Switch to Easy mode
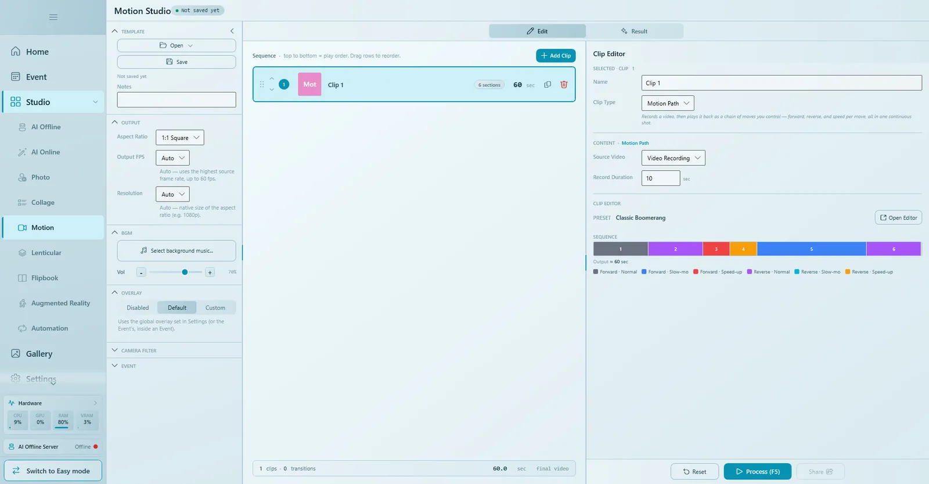The width and height of the screenshot is (929, 484). [53, 471]
